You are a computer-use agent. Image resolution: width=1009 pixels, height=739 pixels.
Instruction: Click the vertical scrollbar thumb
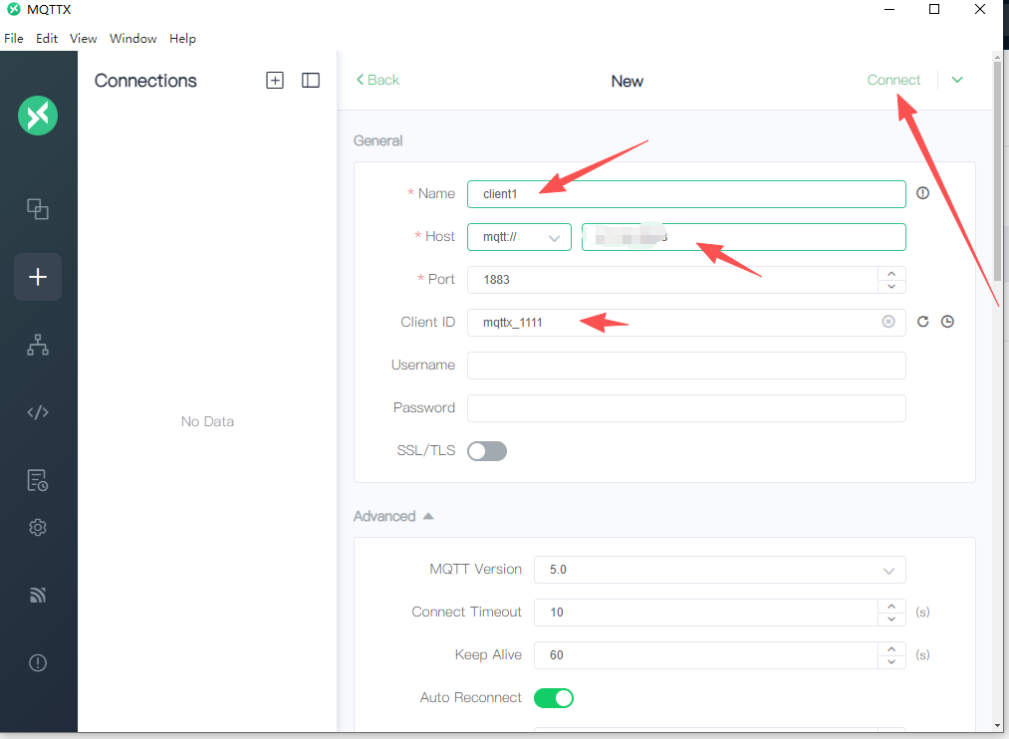pos(997,171)
